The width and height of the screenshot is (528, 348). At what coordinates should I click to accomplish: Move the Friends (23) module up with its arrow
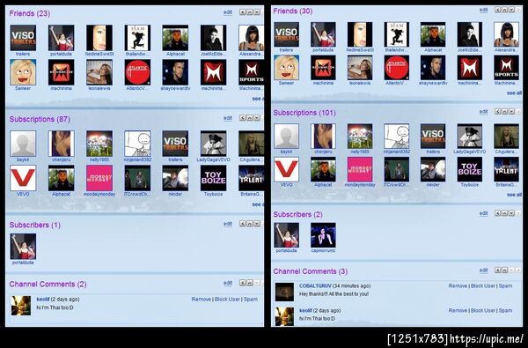pyautogui.click(x=250, y=12)
